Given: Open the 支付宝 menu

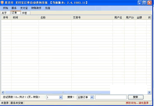Looking at the screenshot, I should (24, 8).
